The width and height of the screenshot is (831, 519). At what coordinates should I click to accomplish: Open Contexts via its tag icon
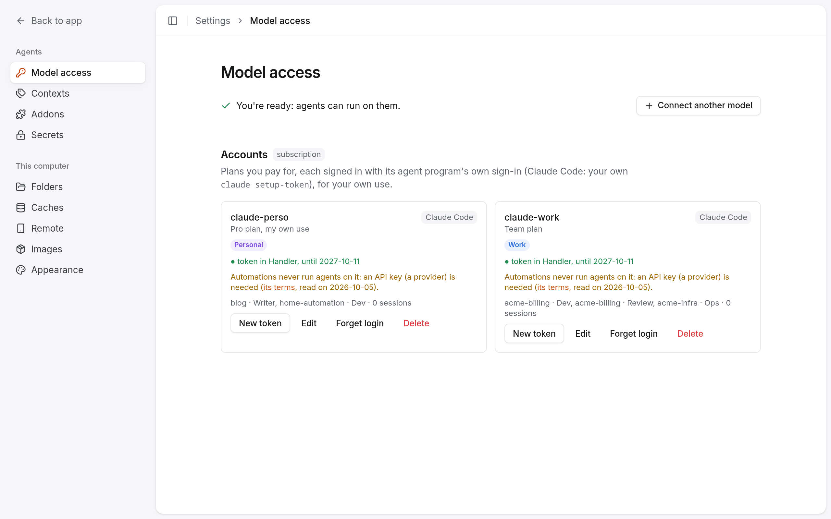pyautogui.click(x=20, y=93)
